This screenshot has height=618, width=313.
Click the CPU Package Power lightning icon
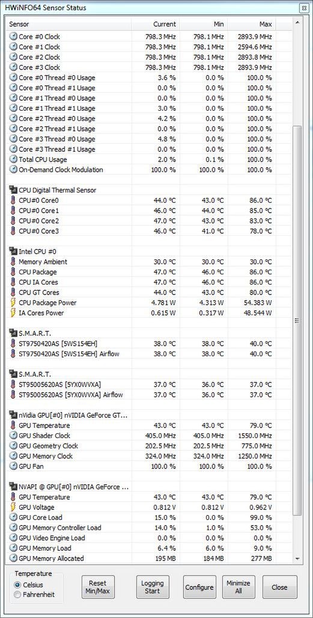(x=13, y=303)
